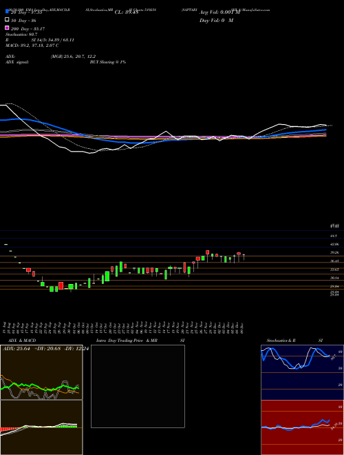344x455 pixels.
Task: Click the 'ADX & MACD' panel title
Action: [22, 341]
